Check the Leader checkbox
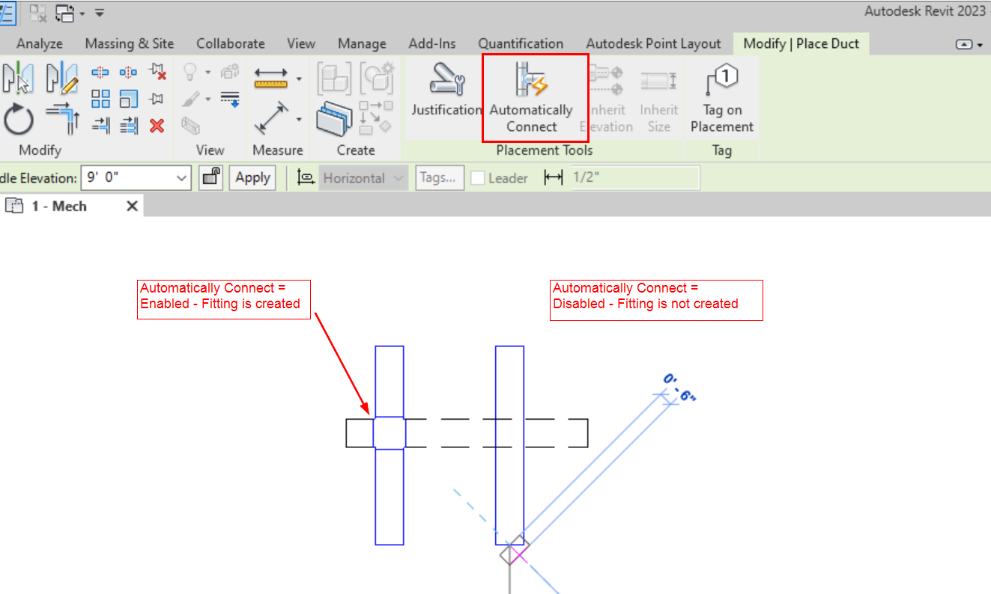Image resolution: width=991 pixels, height=594 pixels. pyautogui.click(x=478, y=178)
